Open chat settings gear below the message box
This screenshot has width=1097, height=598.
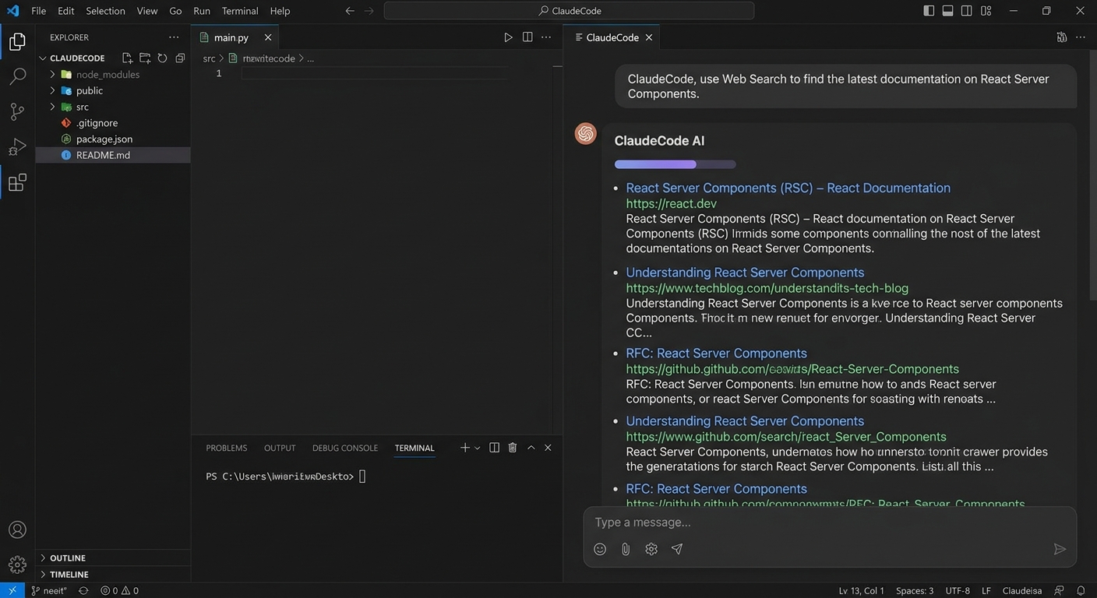(651, 549)
